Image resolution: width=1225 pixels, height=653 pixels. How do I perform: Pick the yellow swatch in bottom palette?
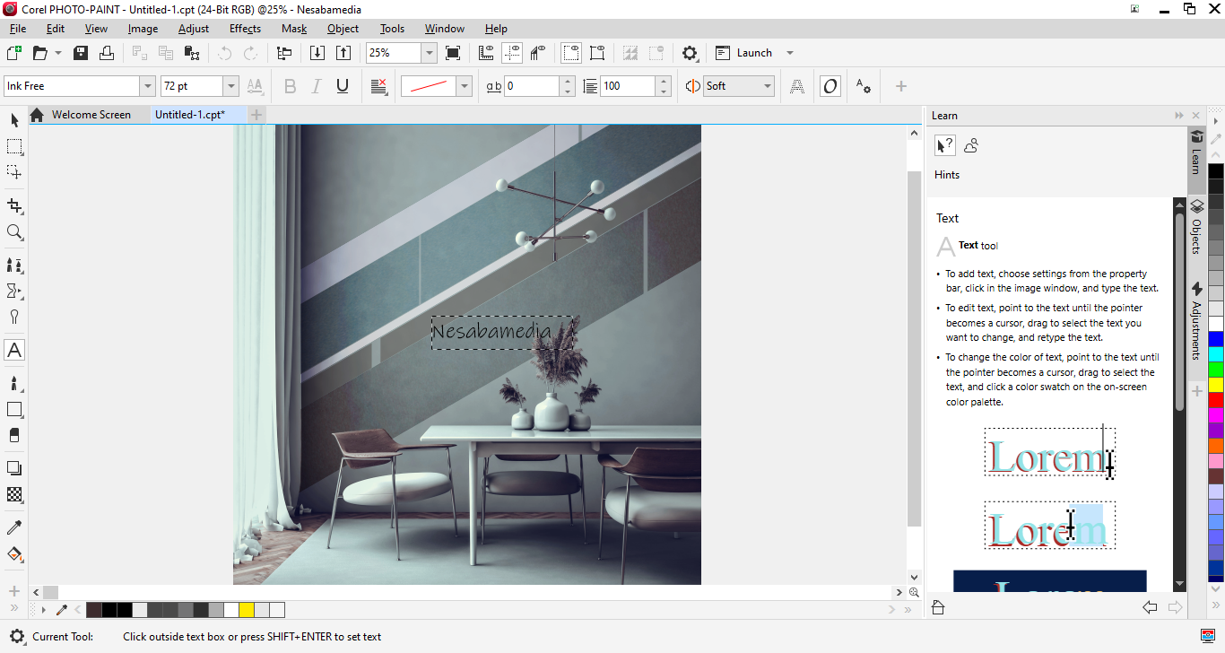(x=247, y=610)
